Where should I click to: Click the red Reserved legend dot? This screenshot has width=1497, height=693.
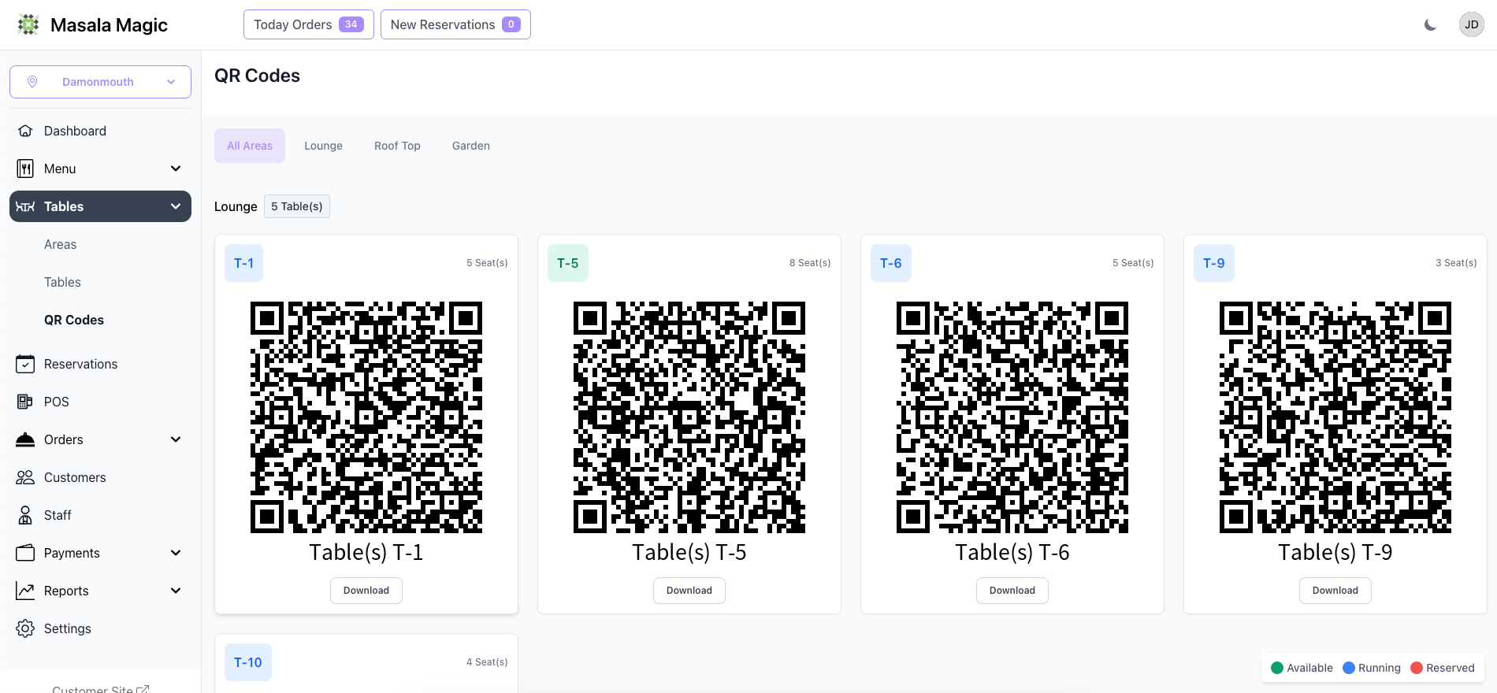pyautogui.click(x=1417, y=668)
